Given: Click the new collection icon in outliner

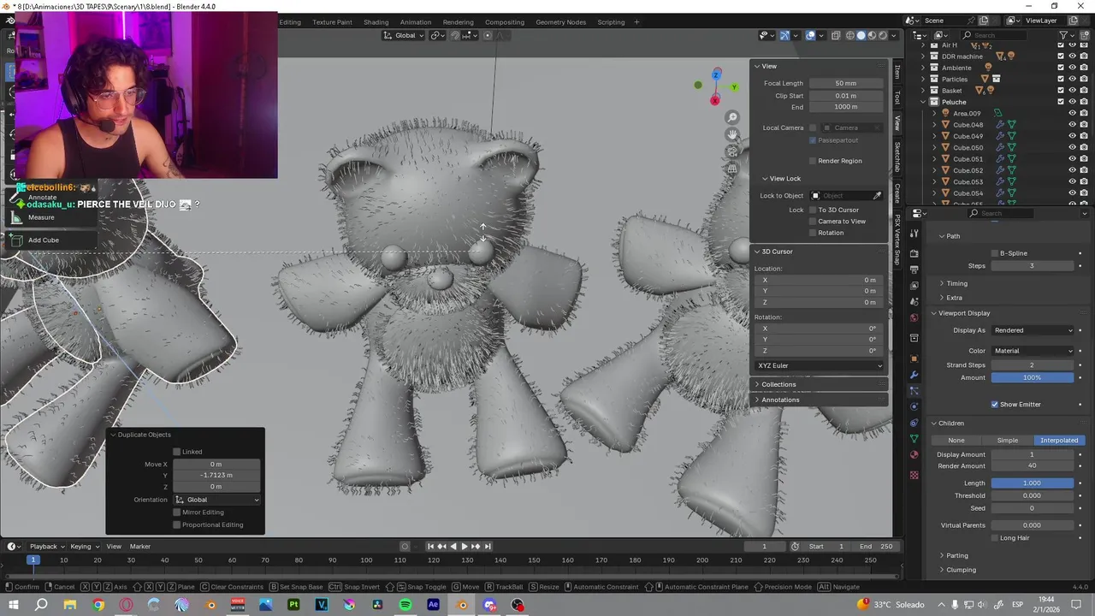Looking at the screenshot, I should coord(1085,35).
